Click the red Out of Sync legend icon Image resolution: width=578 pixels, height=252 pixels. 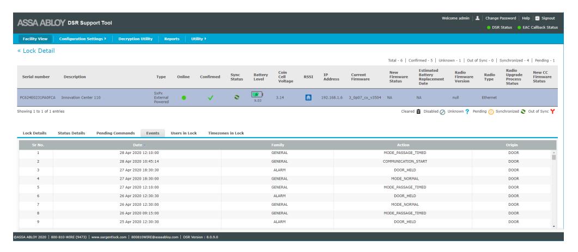pyautogui.click(x=552, y=112)
